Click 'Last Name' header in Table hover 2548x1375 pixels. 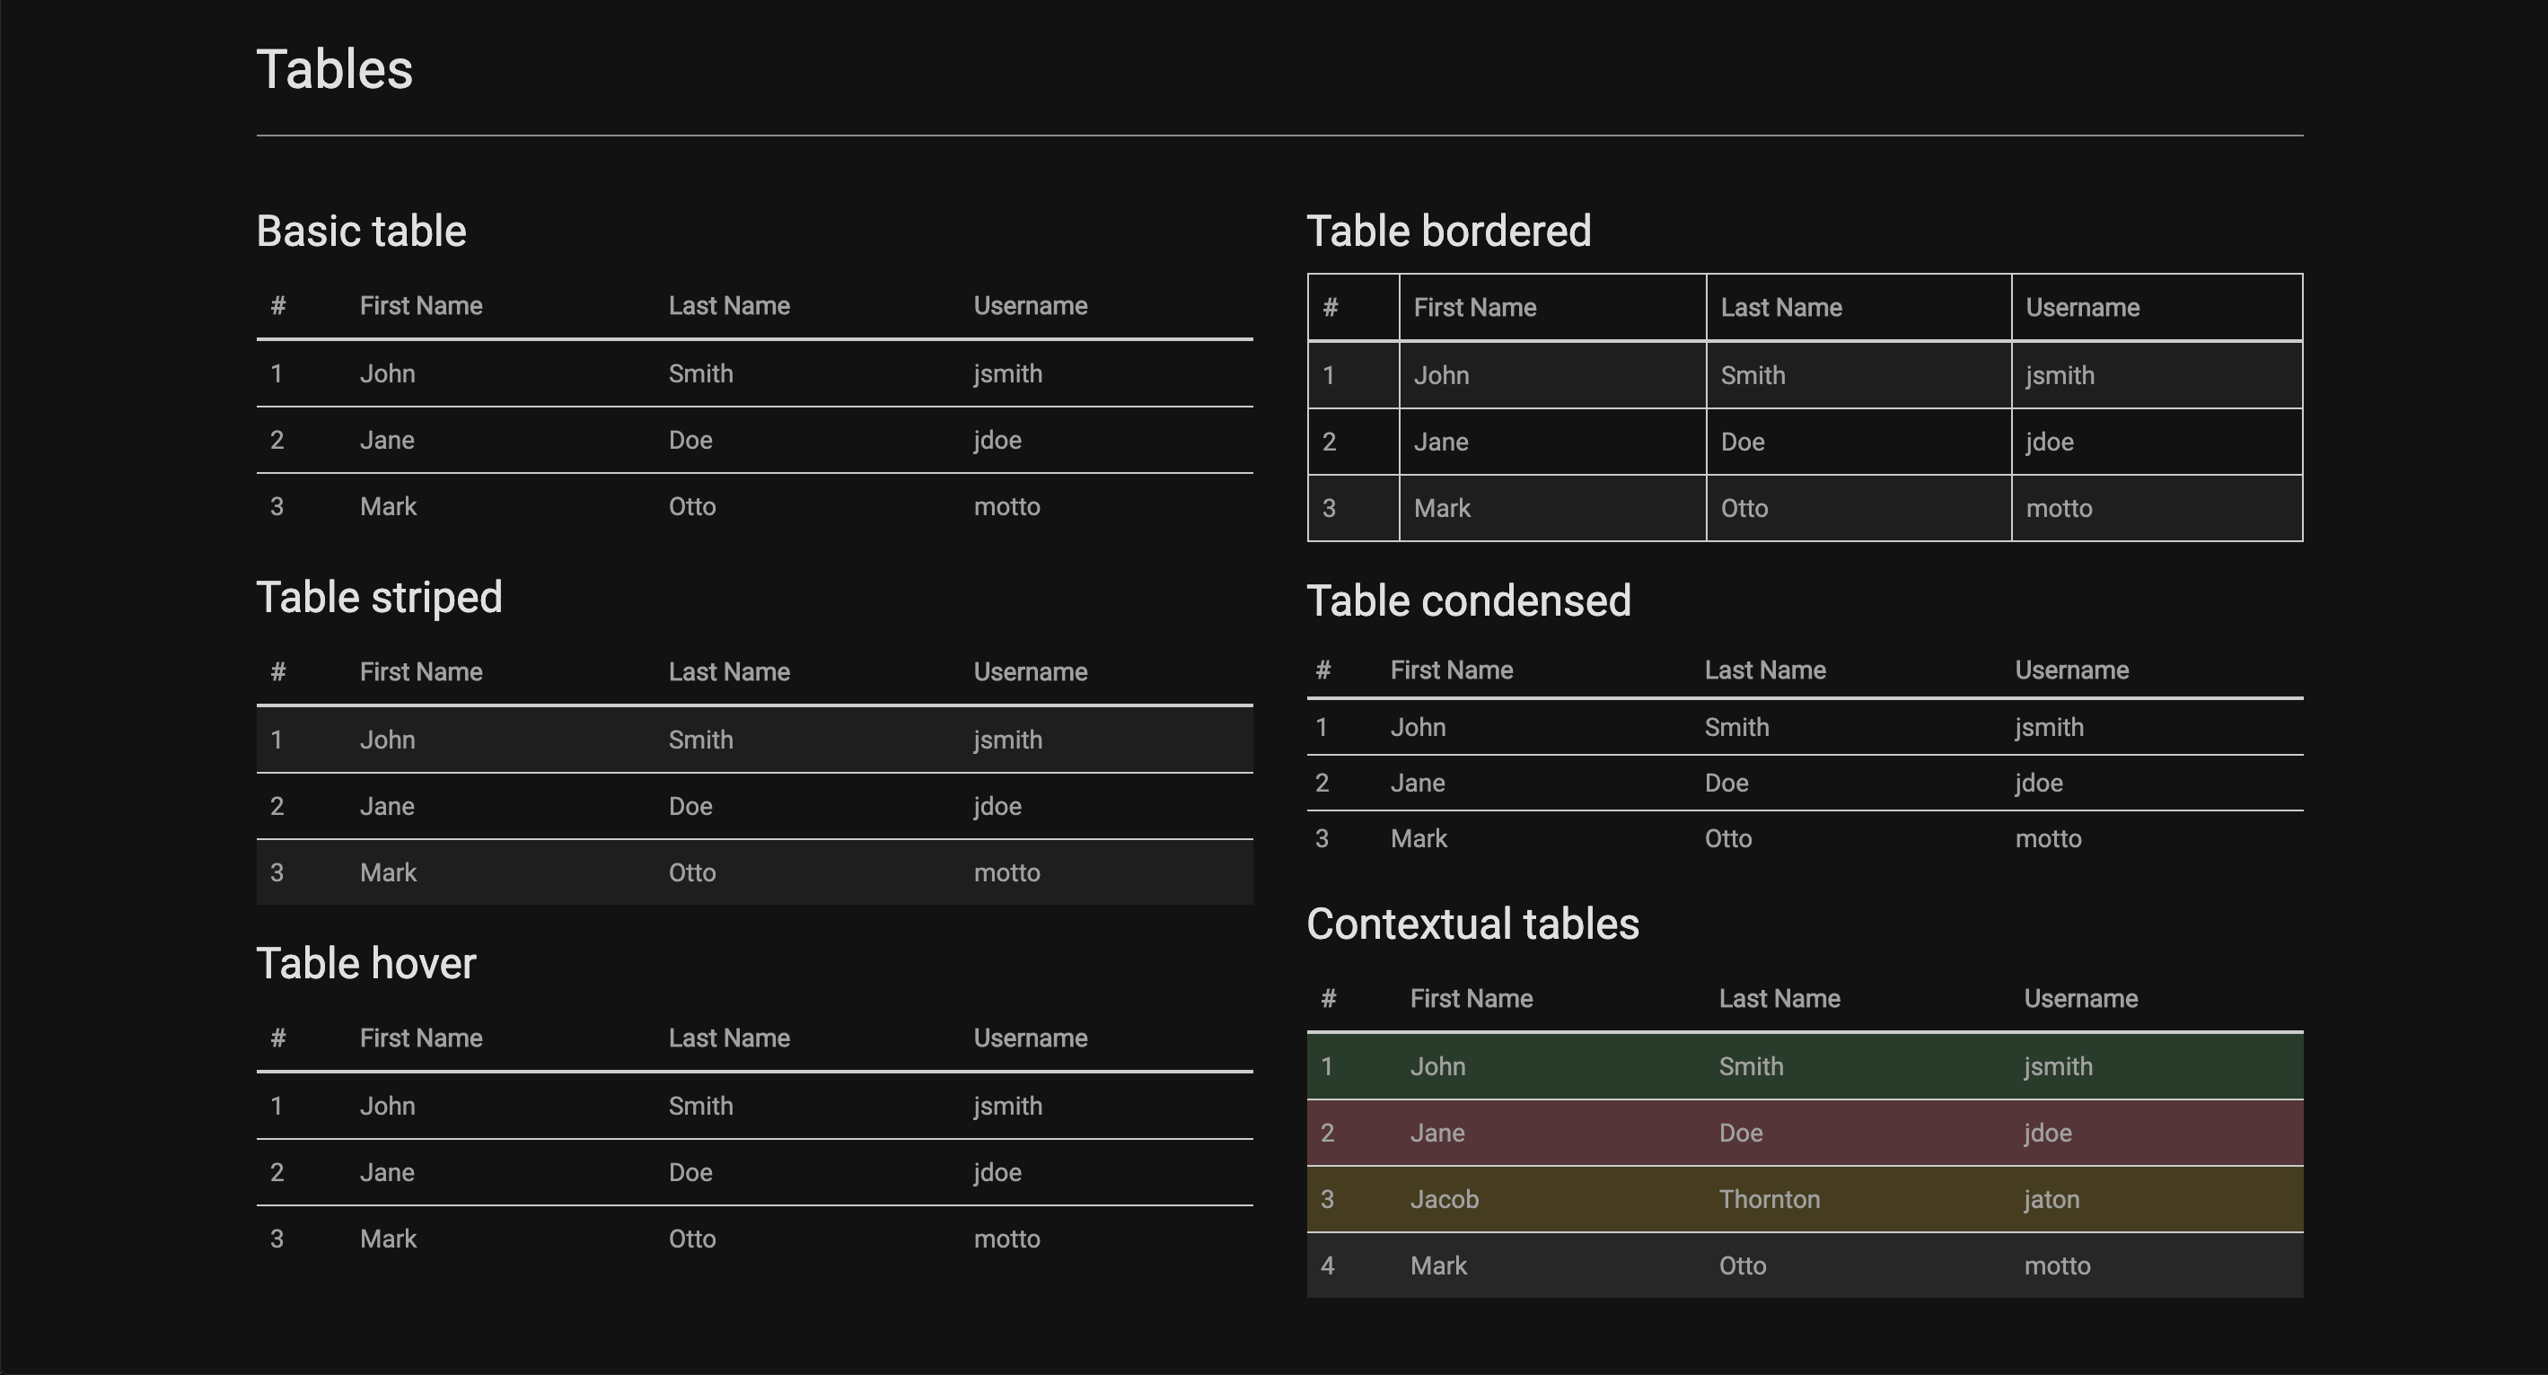pyautogui.click(x=729, y=1038)
